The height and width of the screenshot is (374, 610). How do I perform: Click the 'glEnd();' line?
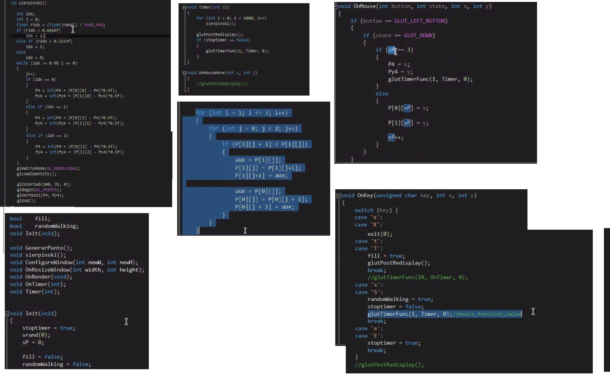(x=26, y=201)
